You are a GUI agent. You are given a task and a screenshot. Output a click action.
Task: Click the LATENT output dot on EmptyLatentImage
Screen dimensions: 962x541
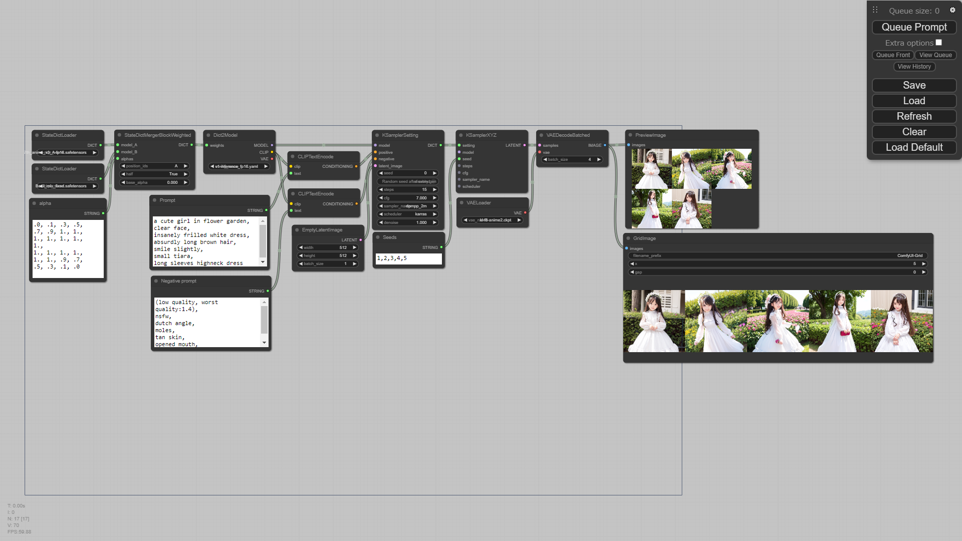[361, 240]
